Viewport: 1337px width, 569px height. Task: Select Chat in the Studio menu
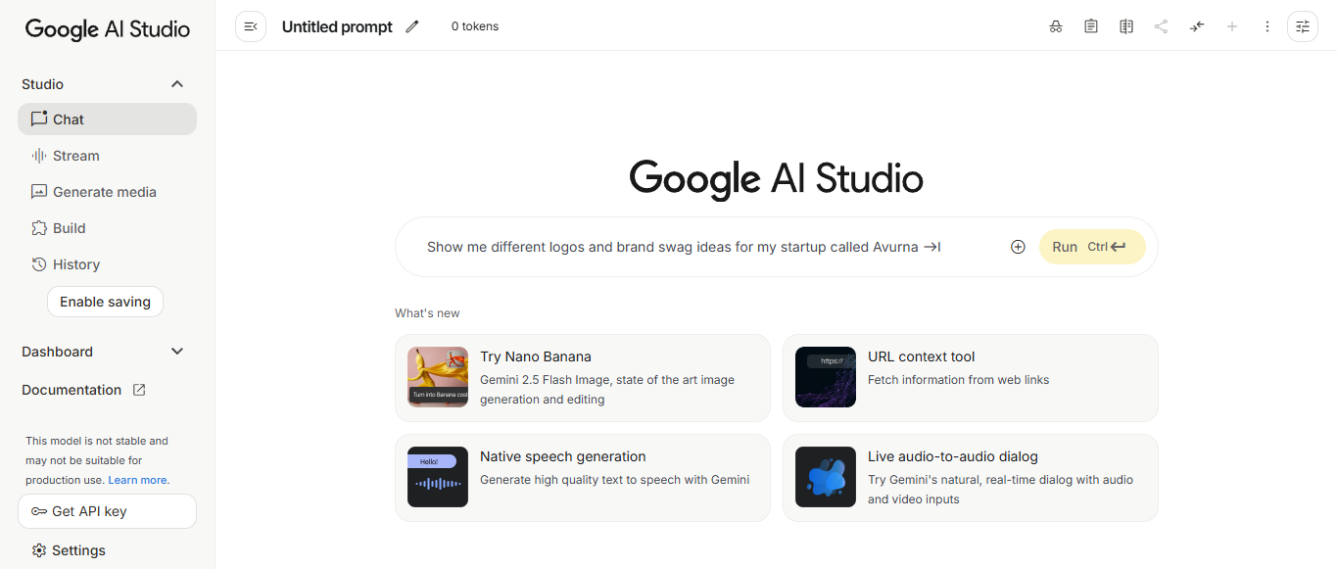coord(107,119)
